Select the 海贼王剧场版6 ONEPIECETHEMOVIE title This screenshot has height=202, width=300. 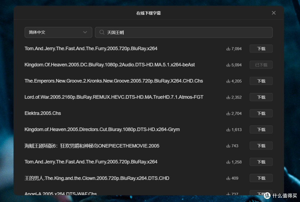coord(92,146)
